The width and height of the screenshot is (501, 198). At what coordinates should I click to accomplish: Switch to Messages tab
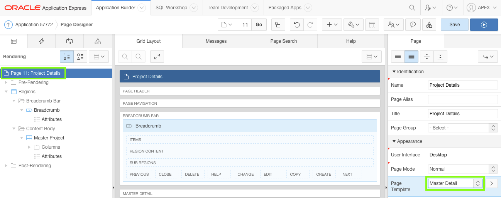click(216, 41)
